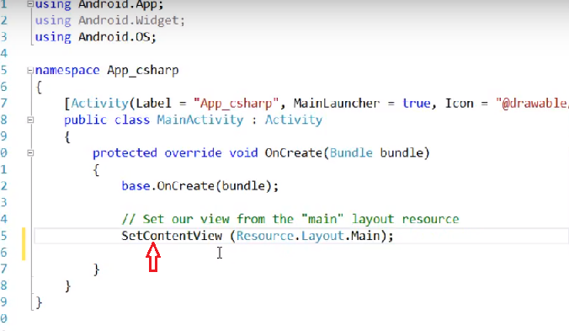
Task: Click the MainActivity class name
Action: click(x=200, y=120)
